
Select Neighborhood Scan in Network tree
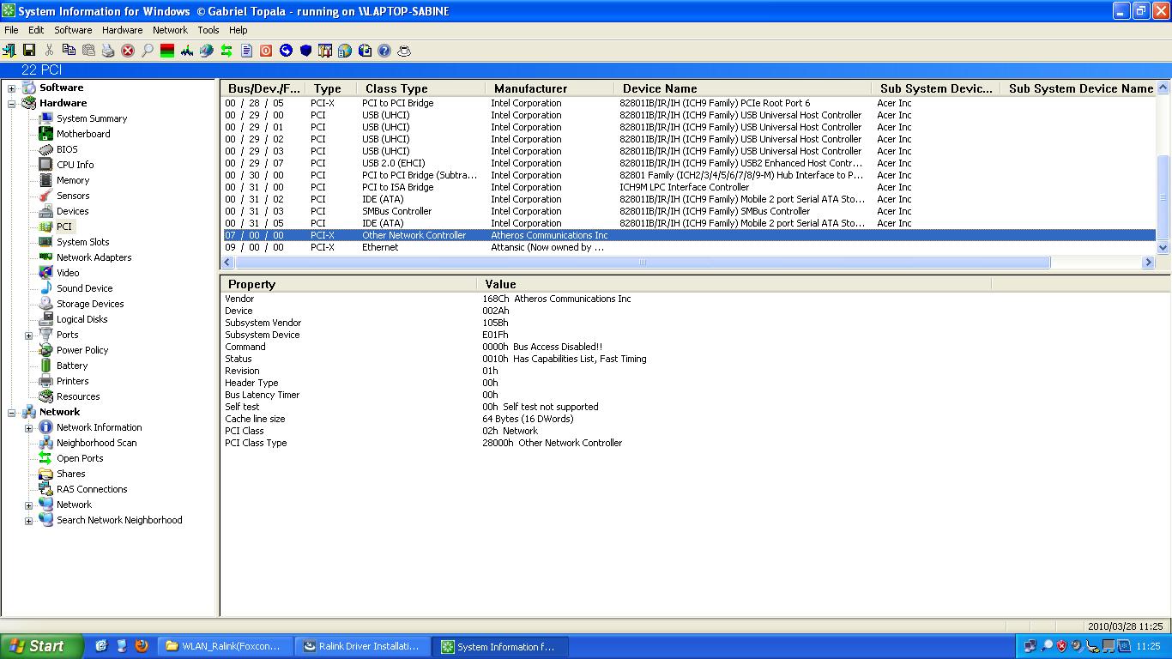click(x=96, y=443)
